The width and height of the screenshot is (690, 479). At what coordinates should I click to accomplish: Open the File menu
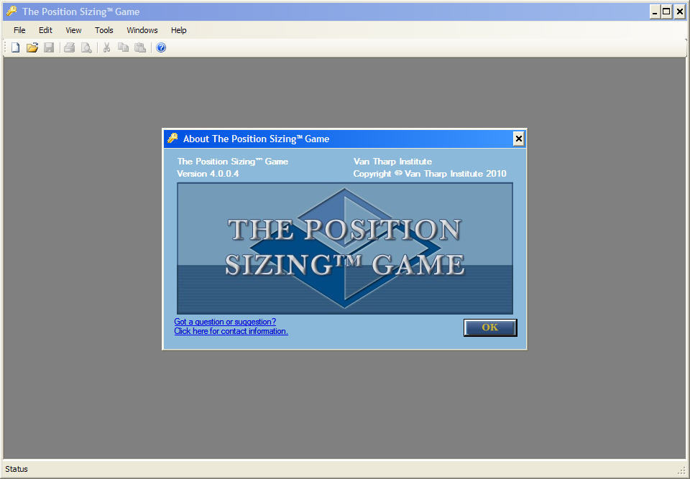19,30
